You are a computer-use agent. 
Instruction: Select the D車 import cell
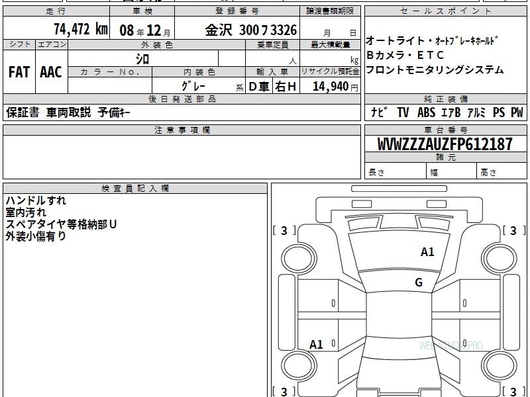click(259, 87)
